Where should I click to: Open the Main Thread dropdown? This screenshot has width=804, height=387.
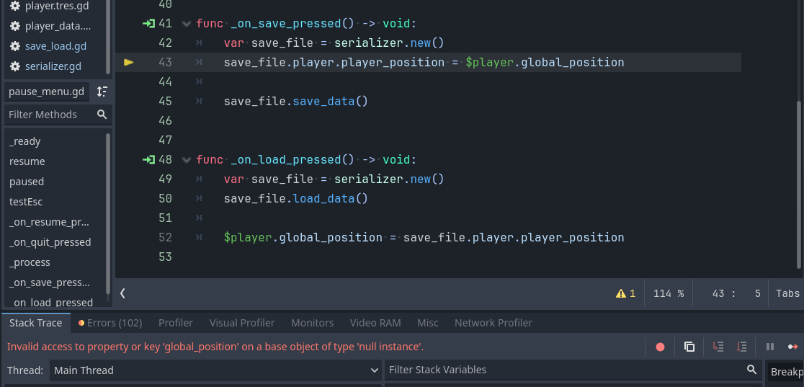pos(215,370)
